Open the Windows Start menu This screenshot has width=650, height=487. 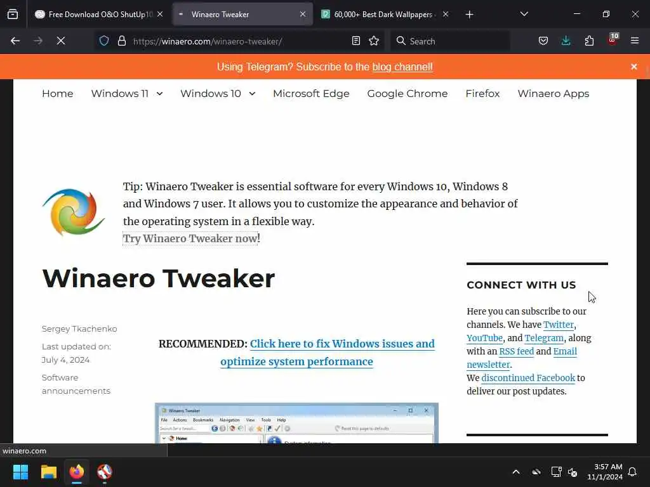coord(20,472)
